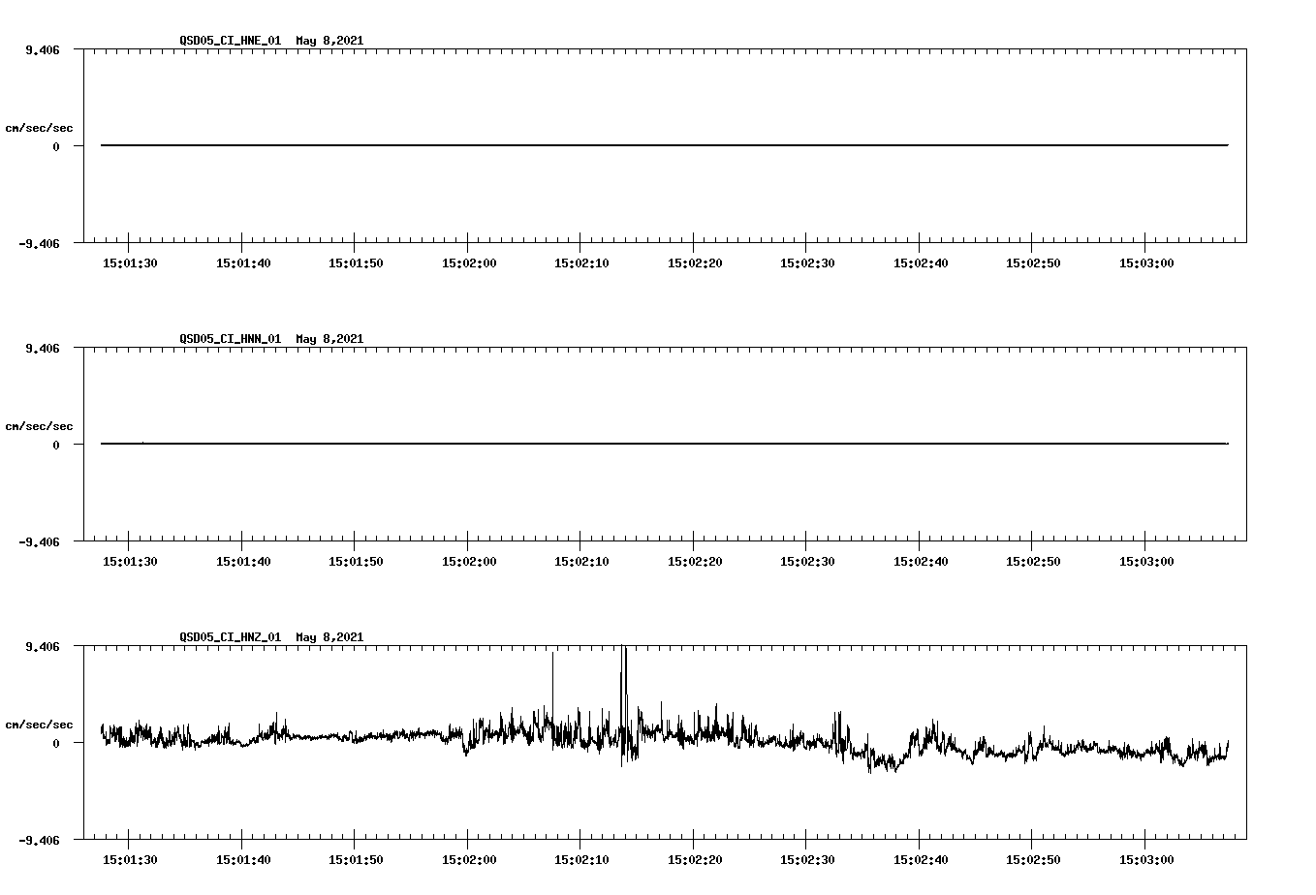Select the 15:02:00 timestamp on middle plot
The image size is (1316, 895).
(x=469, y=559)
